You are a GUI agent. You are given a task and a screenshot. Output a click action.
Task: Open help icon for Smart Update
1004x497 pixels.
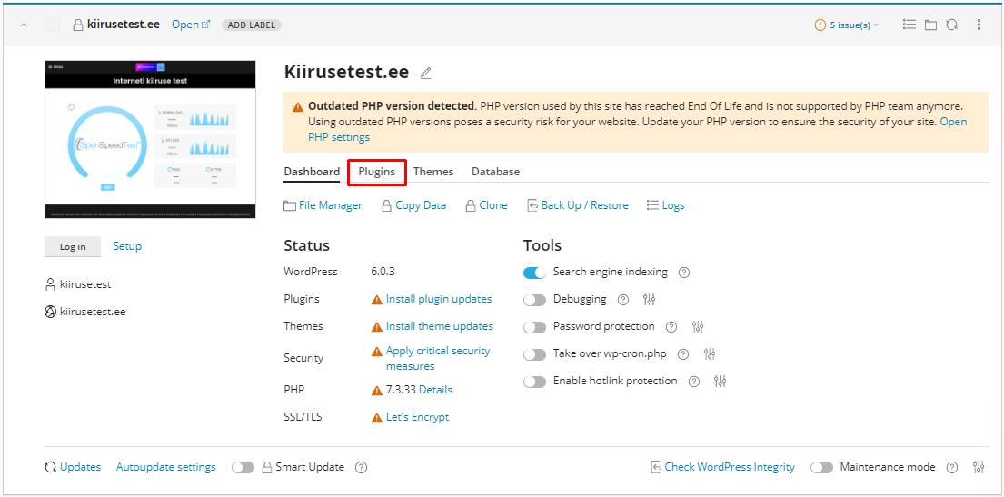(361, 468)
